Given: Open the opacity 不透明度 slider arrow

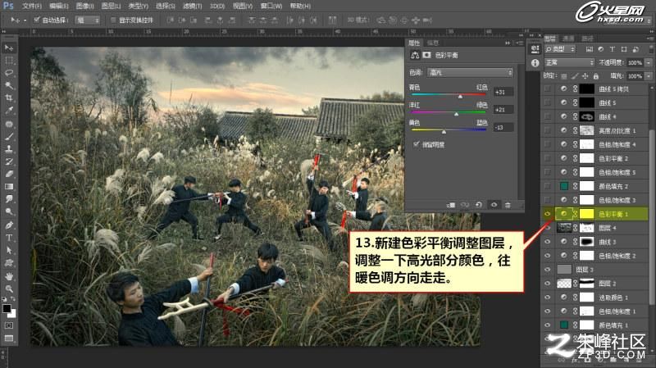Looking at the screenshot, I should 649,63.
